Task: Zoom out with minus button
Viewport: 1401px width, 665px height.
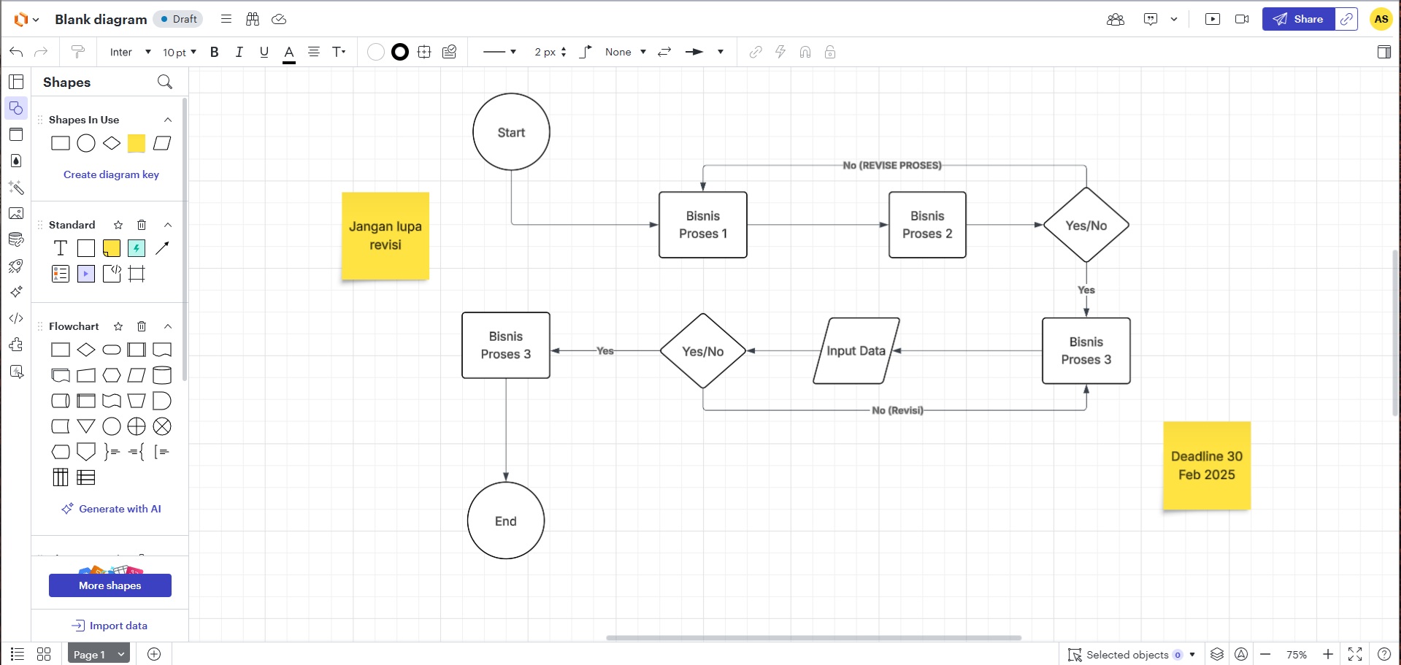Action: pyautogui.click(x=1266, y=654)
